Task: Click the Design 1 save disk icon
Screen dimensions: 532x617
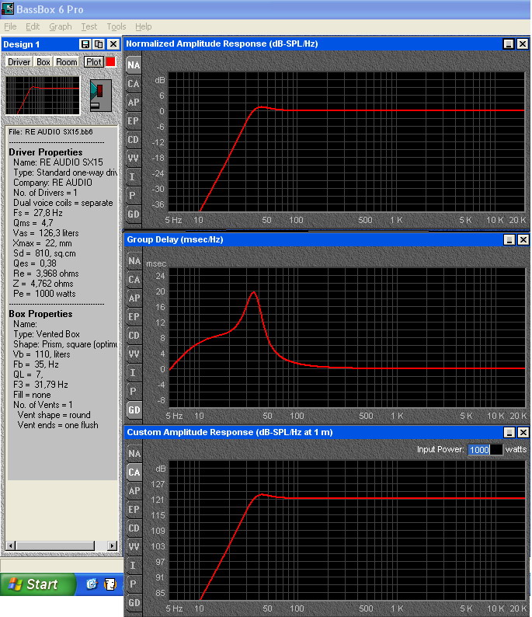Action: [85, 44]
